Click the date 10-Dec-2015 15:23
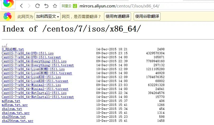This screenshot has height=125, width=214. pyautogui.click(x=112, y=117)
